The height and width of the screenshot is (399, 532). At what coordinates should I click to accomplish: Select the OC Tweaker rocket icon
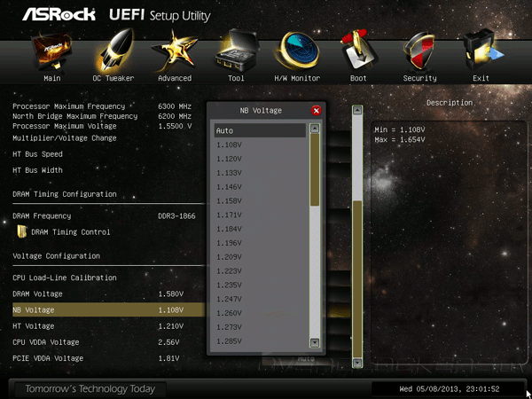114,51
